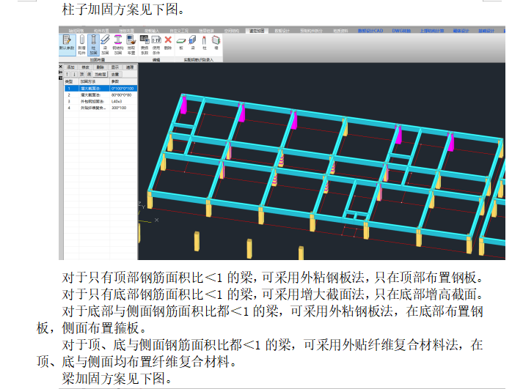Open the 使用条件 I-IV icon
This screenshot has height=389, width=523.
(156, 45)
